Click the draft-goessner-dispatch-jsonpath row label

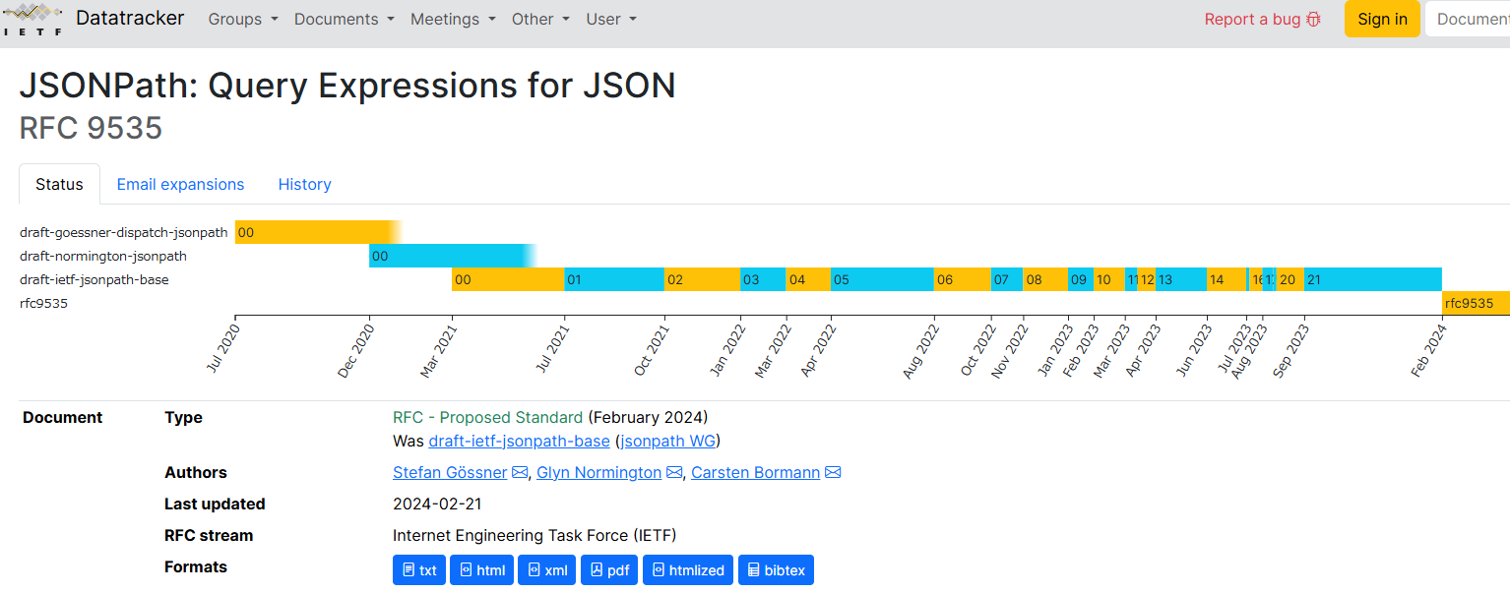124,233
